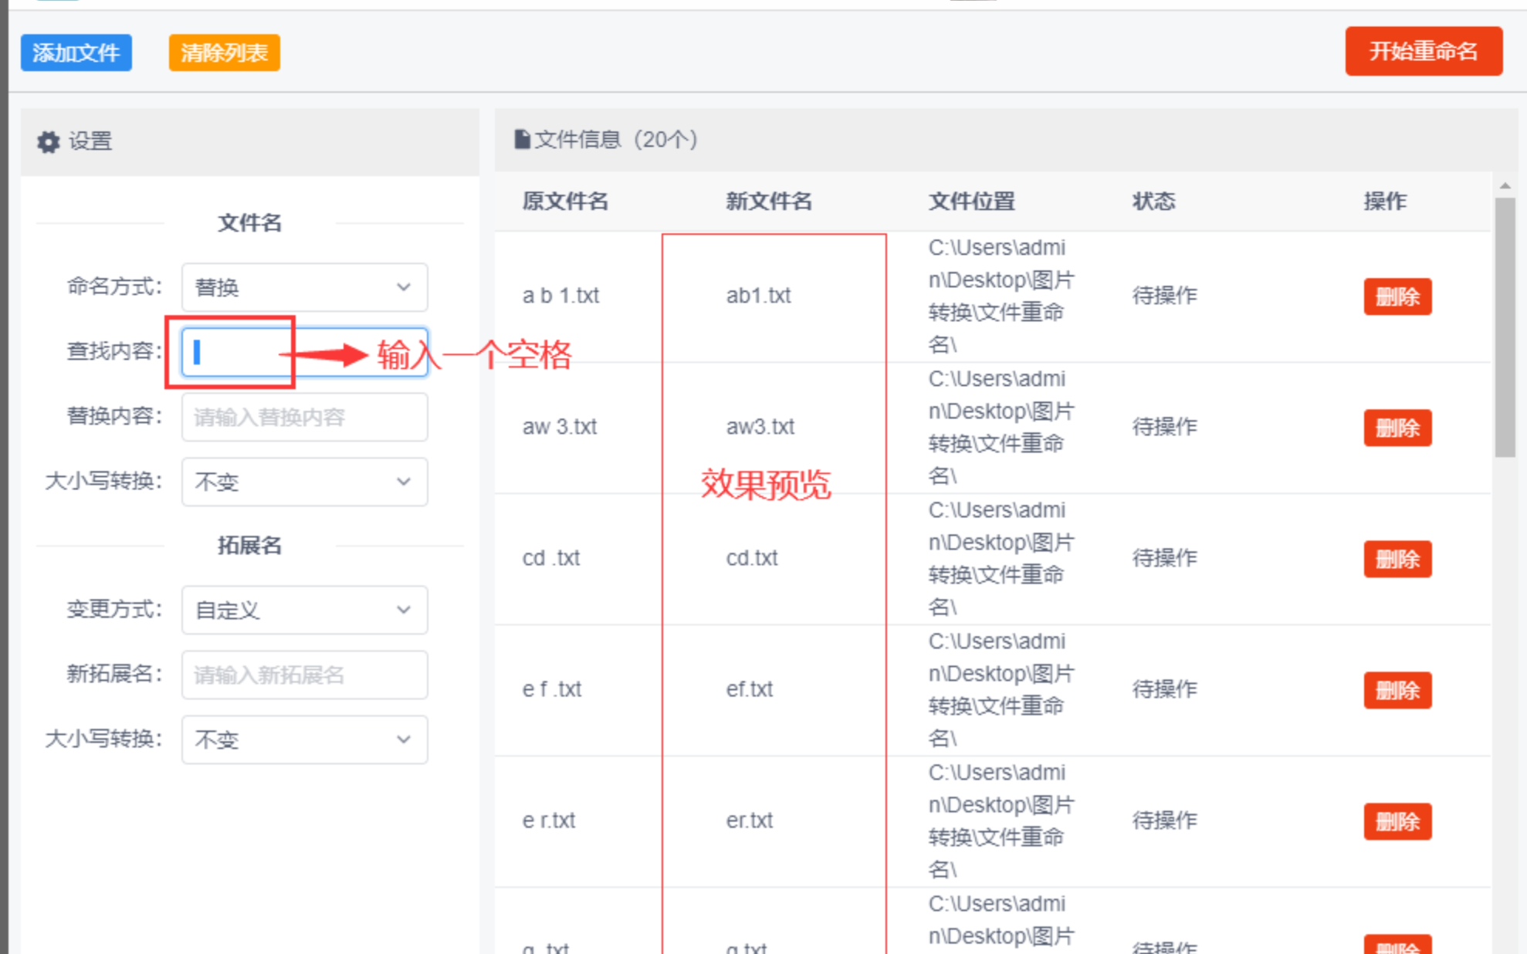Click the 新文件名 column header
This screenshot has height=954, width=1527.
769,201
